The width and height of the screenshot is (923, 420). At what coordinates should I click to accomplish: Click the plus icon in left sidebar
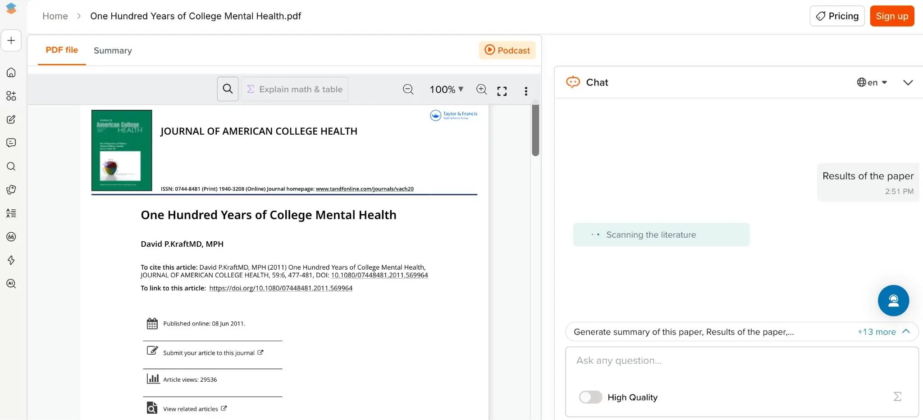[x=11, y=41]
